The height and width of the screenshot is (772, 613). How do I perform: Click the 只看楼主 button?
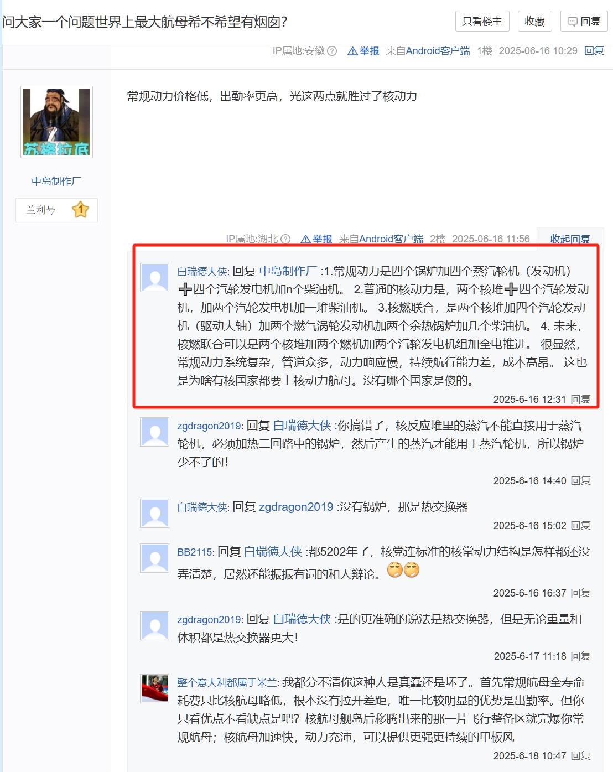tap(482, 21)
